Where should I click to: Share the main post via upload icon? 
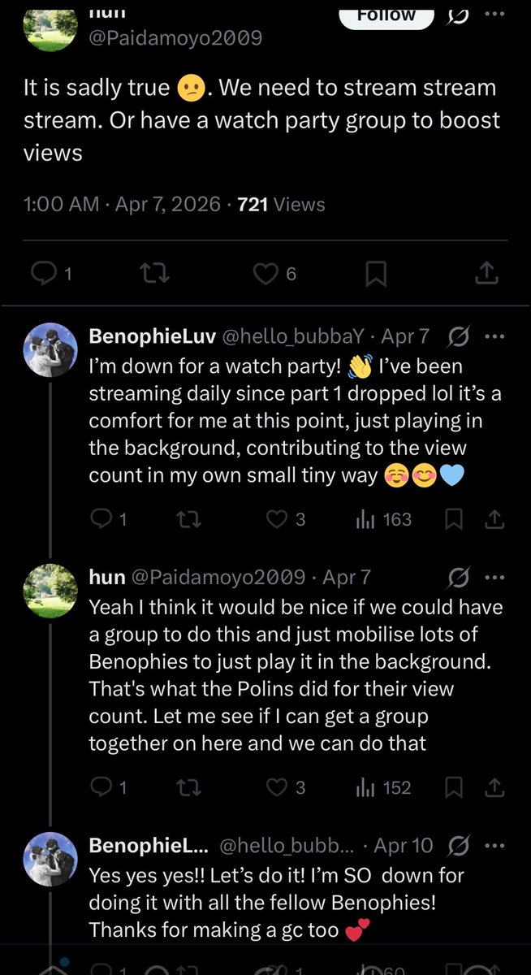click(486, 275)
